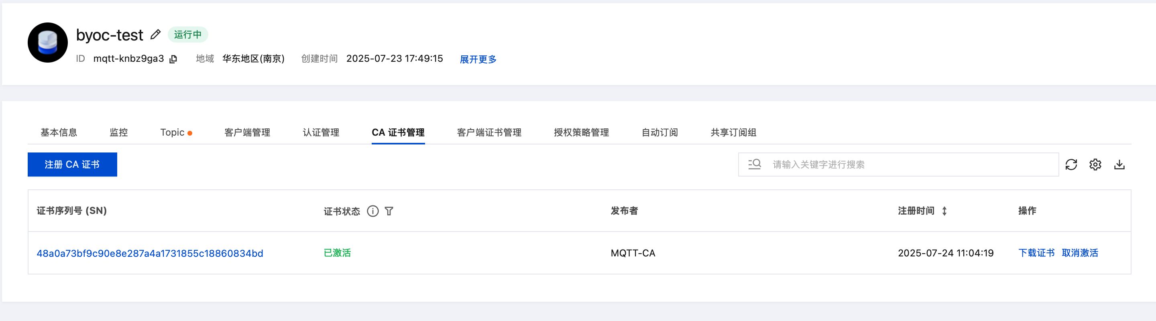1156x321 pixels.
Task: Copy the instance ID mqtt-knbz9ga3
Action: [x=174, y=59]
